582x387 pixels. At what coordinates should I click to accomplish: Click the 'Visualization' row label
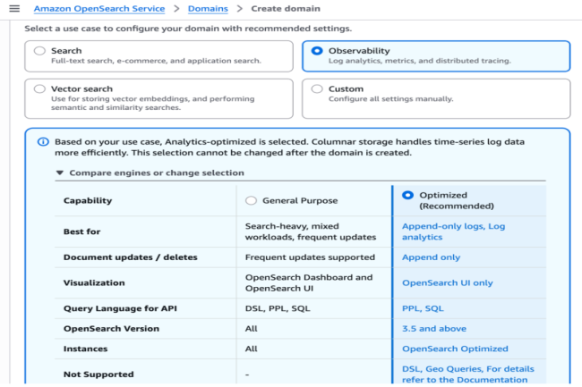[x=94, y=283]
